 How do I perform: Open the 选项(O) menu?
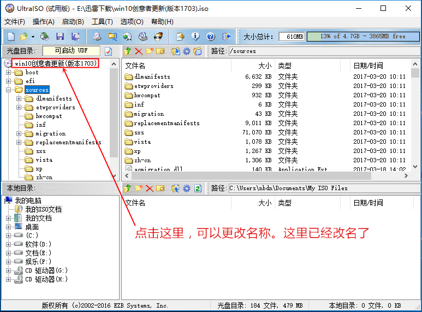tap(132, 22)
